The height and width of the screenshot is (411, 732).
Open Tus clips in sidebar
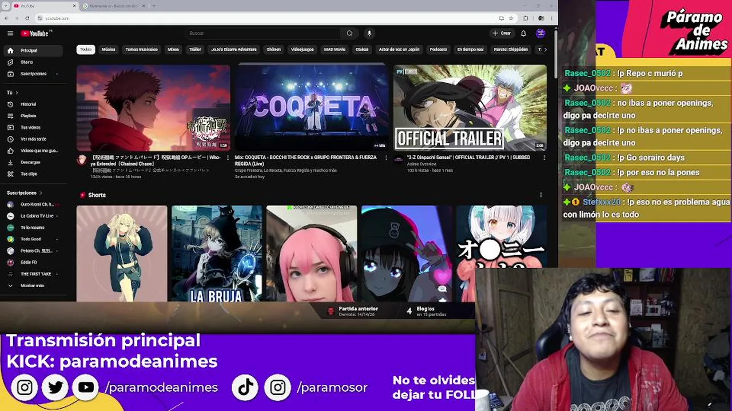[32, 174]
